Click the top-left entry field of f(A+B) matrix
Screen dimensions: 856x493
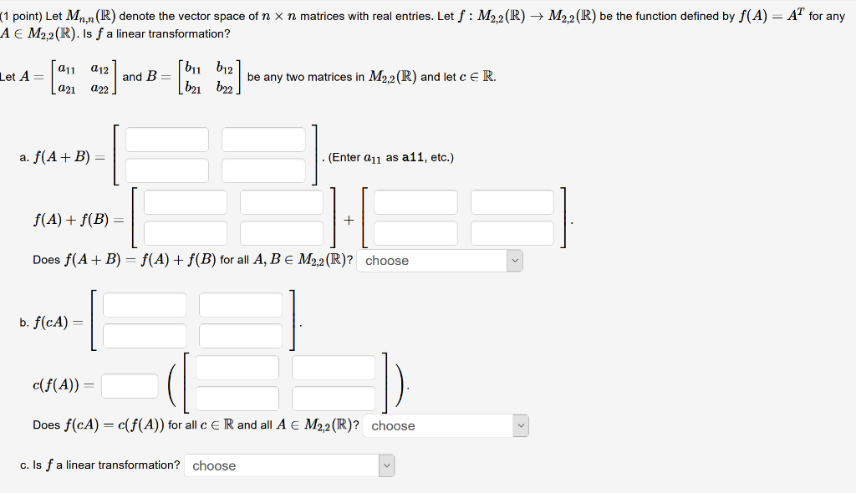tap(166, 139)
